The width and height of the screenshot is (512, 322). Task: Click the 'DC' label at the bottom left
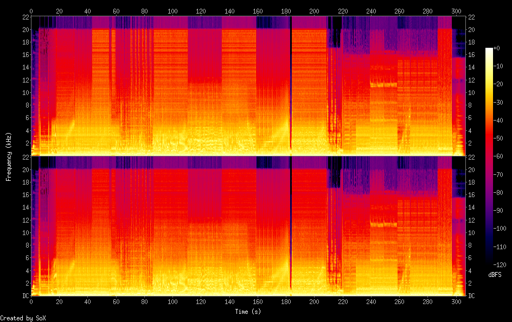coord(25,296)
